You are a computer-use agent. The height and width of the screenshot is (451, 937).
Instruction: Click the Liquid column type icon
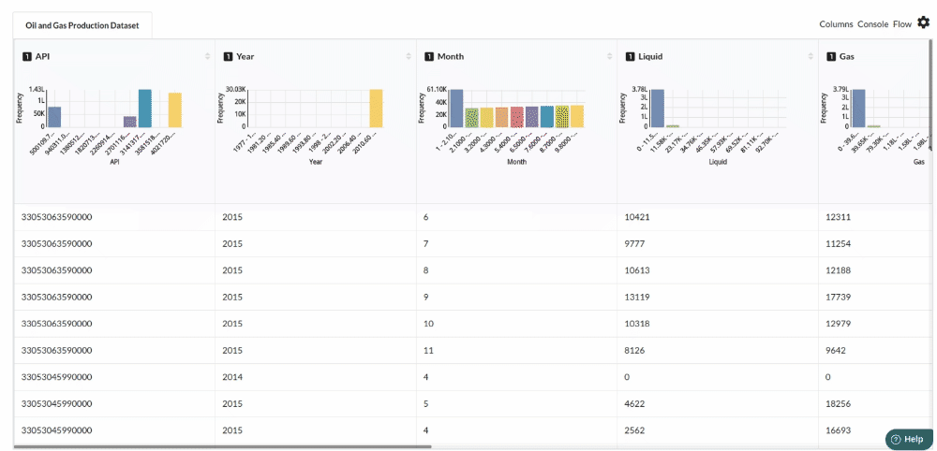(x=630, y=57)
